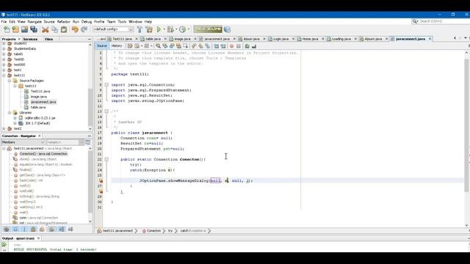470x264 pixels.
Task: Click the garbage collection icon beside memory bar
Action: [x=227, y=29]
